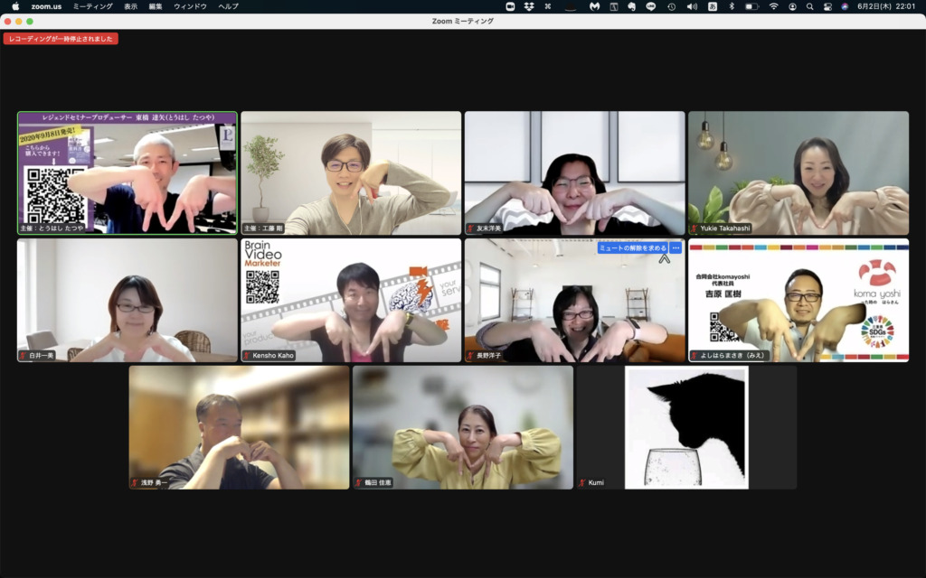Open the ウィンドウ menu
The image size is (926, 578).
pos(190,6)
